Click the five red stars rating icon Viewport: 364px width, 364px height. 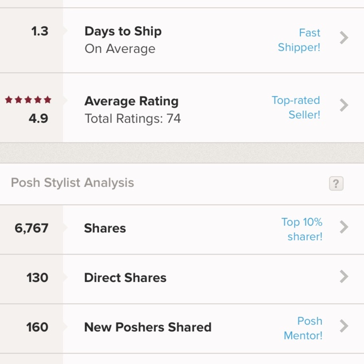click(x=28, y=100)
